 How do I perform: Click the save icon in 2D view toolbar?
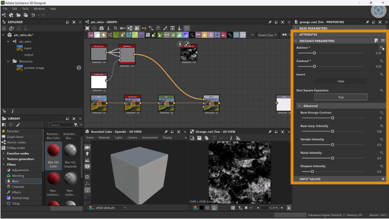pyautogui.click(x=199, y=138)
